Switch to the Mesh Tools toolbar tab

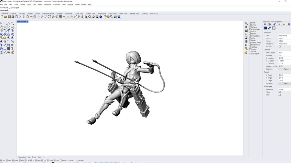124,14
